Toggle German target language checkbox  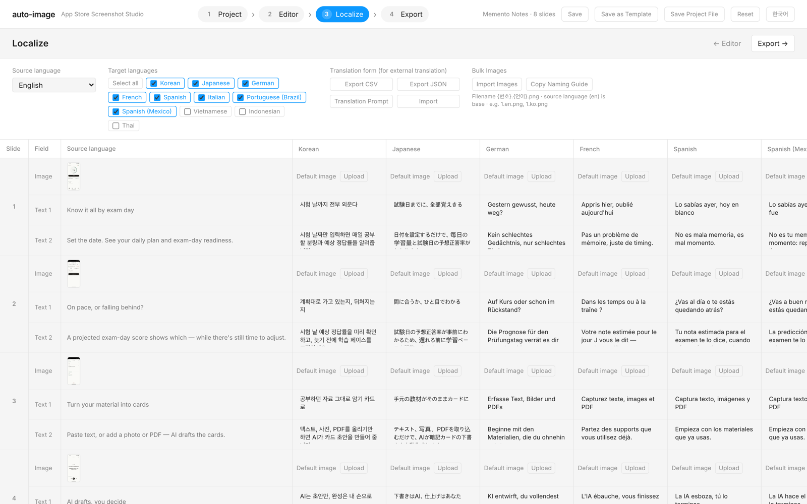click(245, 84)
